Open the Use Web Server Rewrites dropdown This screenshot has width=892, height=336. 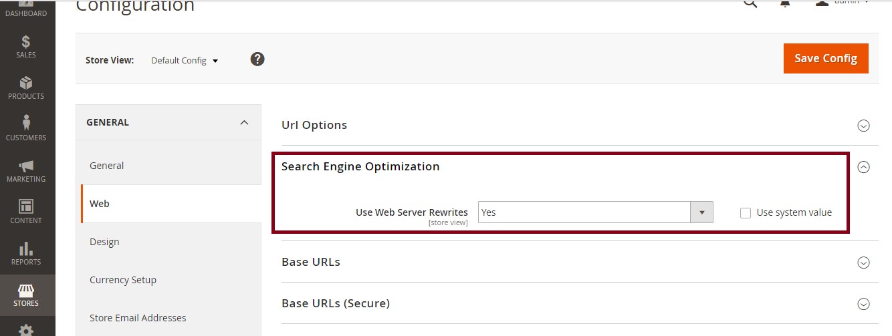(595, 212)
